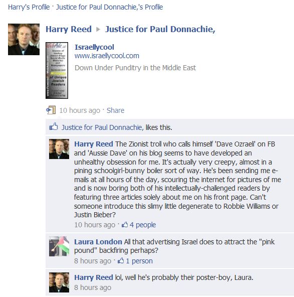Viewport: 294px width, 297px height.
Task: Open Laura London's name link
Action: [x=98, y=242]
